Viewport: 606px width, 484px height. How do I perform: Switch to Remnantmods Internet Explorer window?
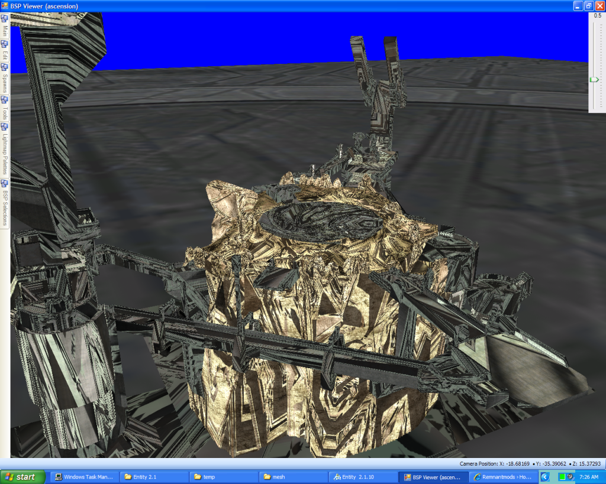(x=503, y=477)
